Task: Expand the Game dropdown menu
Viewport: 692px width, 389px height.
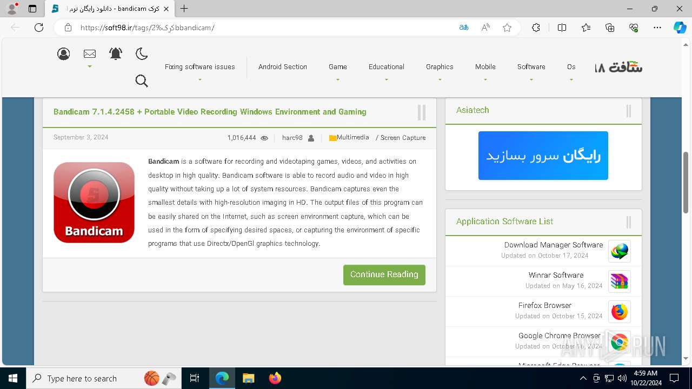Action: tap(338, 67)
